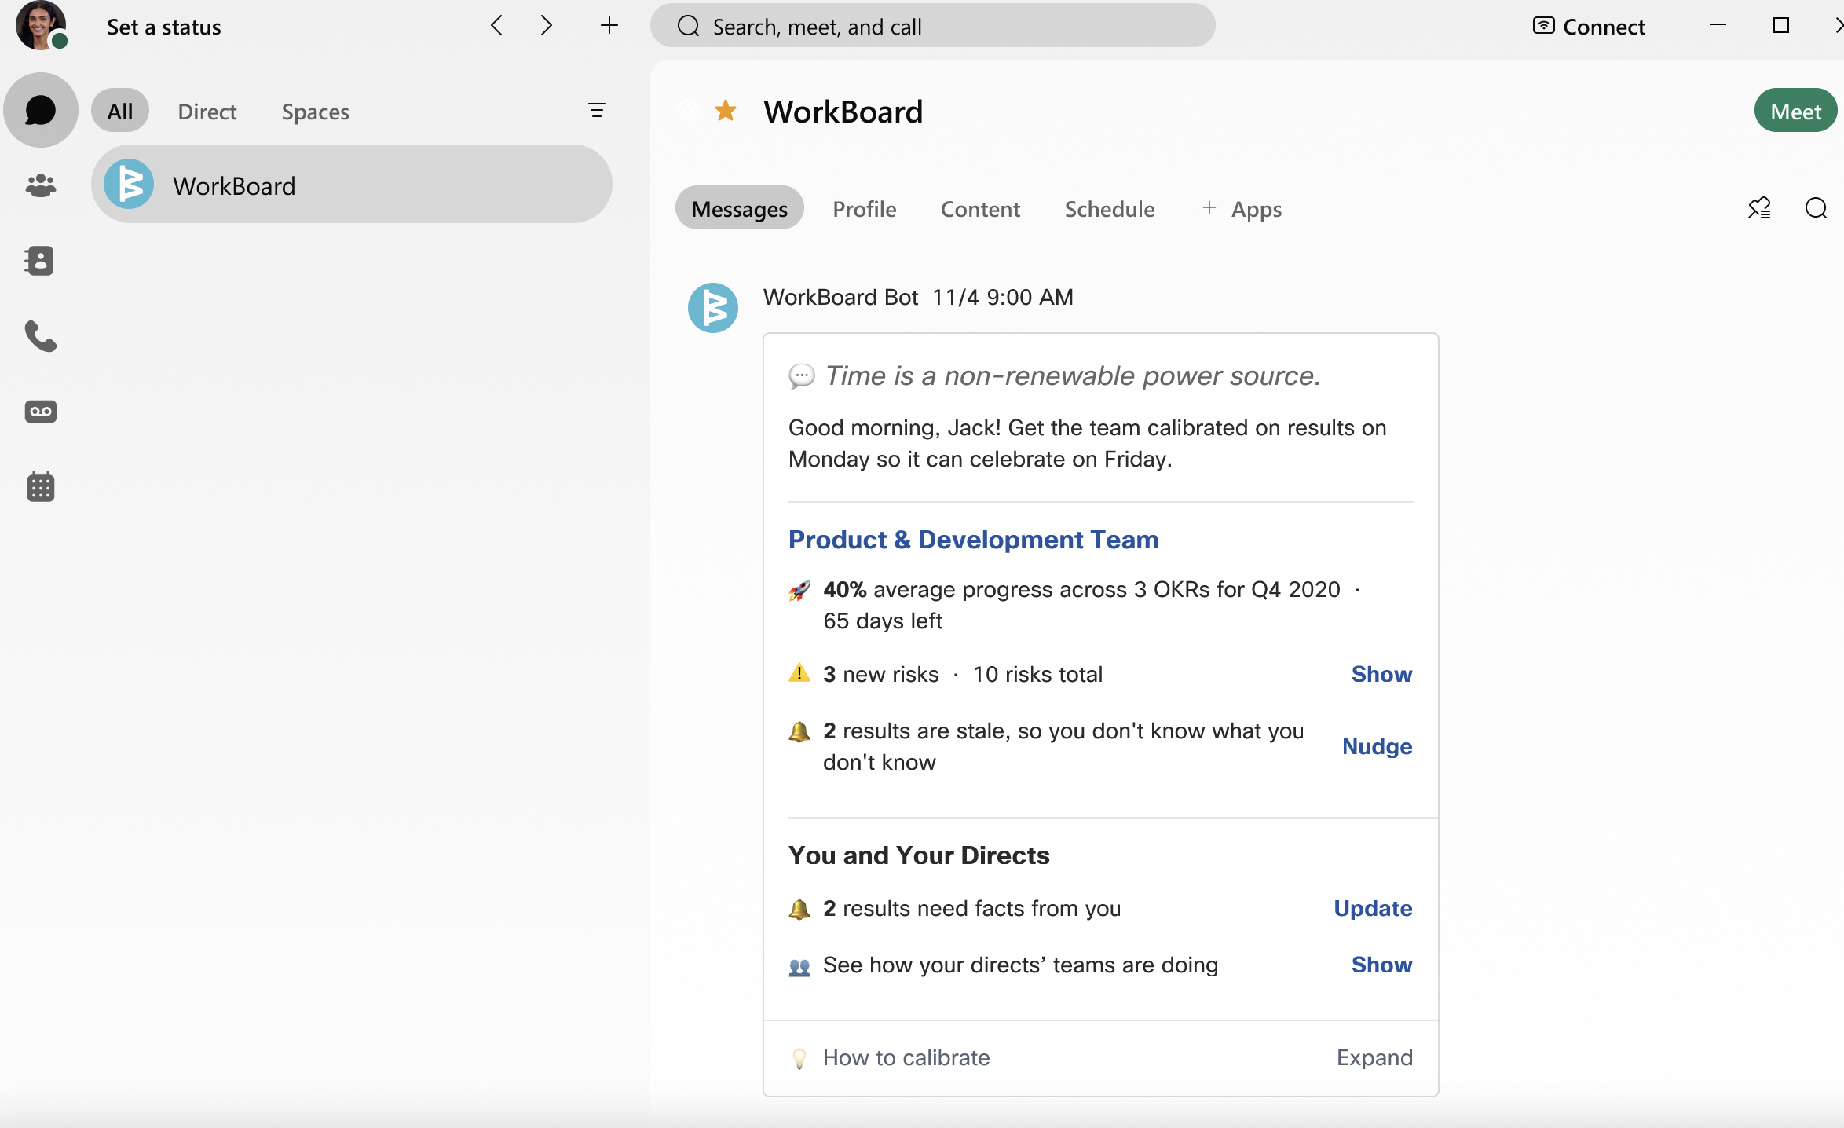Screen dimensions: 1844x1128
Task: Click the bell icon beside results need facts
Action: (799, 909)
